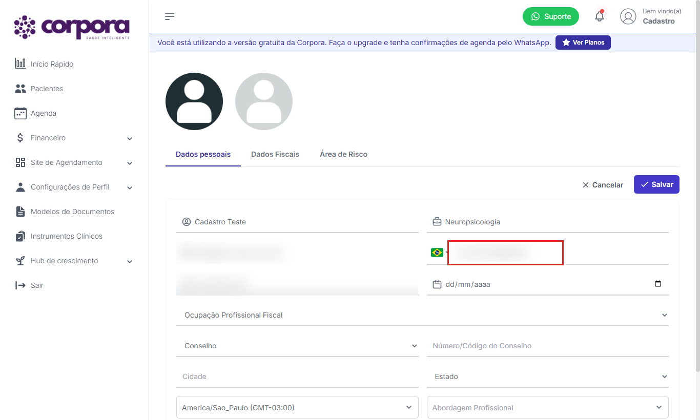Open the Abordagem Profissional dropdown
This screenshot has width=700, height=420.
[548, 408]
